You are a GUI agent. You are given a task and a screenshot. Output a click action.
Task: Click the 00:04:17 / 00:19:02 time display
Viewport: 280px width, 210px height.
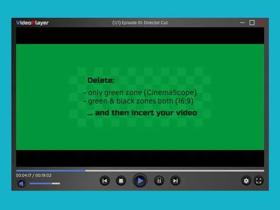click(34, 176)
